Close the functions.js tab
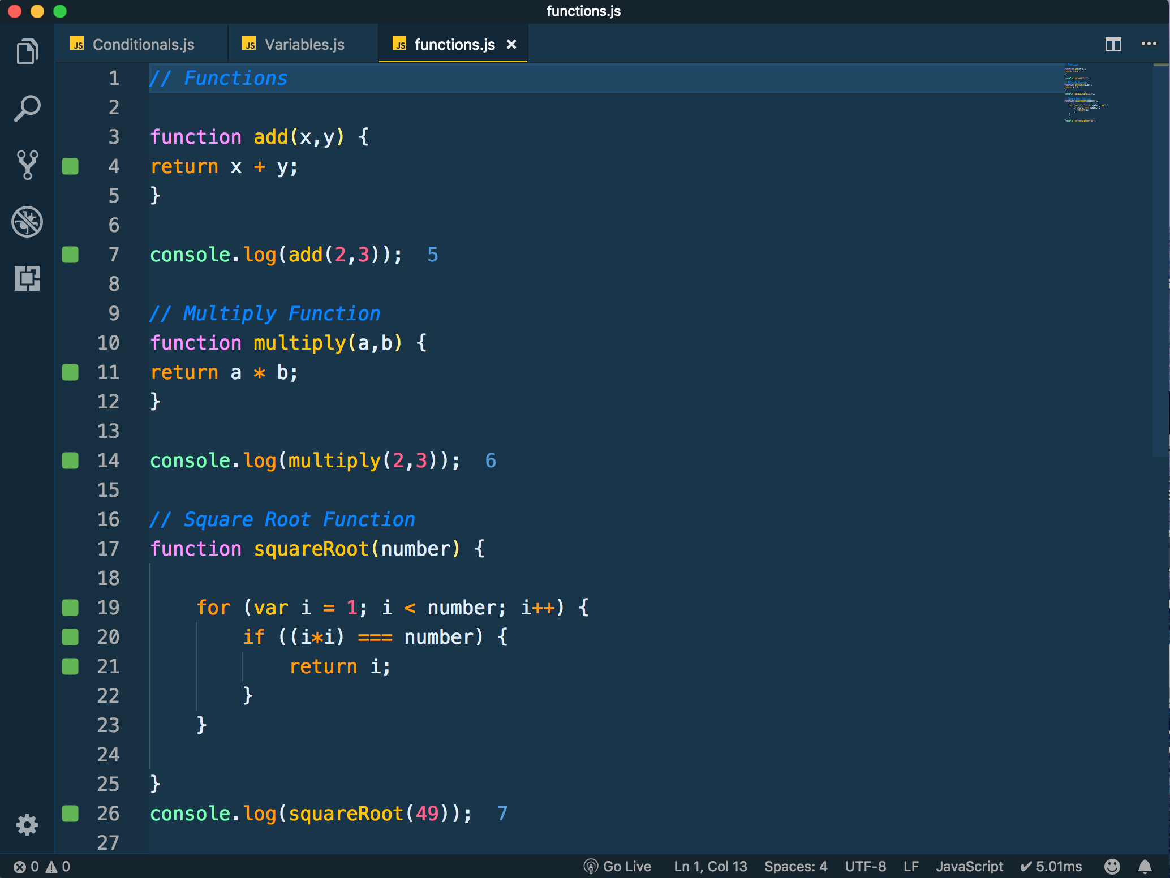The image size is (1170, 878). [511, 44]
